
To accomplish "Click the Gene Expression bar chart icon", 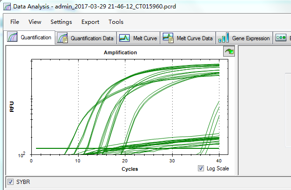I will 224,37.
